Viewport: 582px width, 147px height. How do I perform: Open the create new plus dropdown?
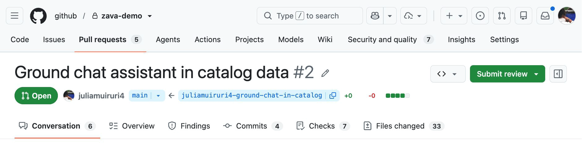click(454, 16)
